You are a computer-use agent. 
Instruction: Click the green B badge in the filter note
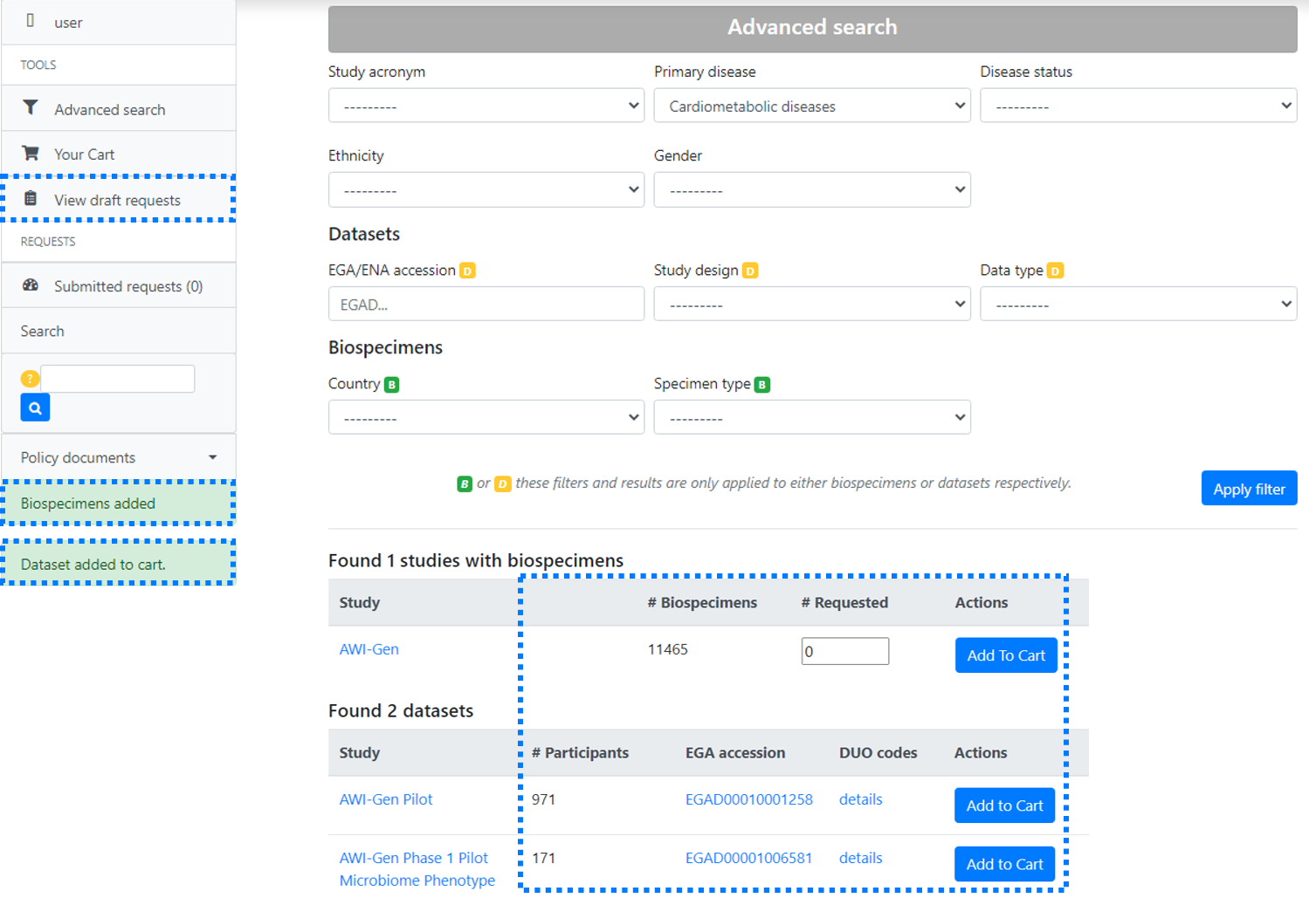465,484
